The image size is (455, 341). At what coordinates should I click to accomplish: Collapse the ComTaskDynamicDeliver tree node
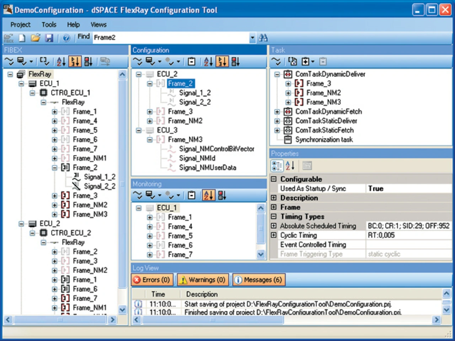(277, 74)
